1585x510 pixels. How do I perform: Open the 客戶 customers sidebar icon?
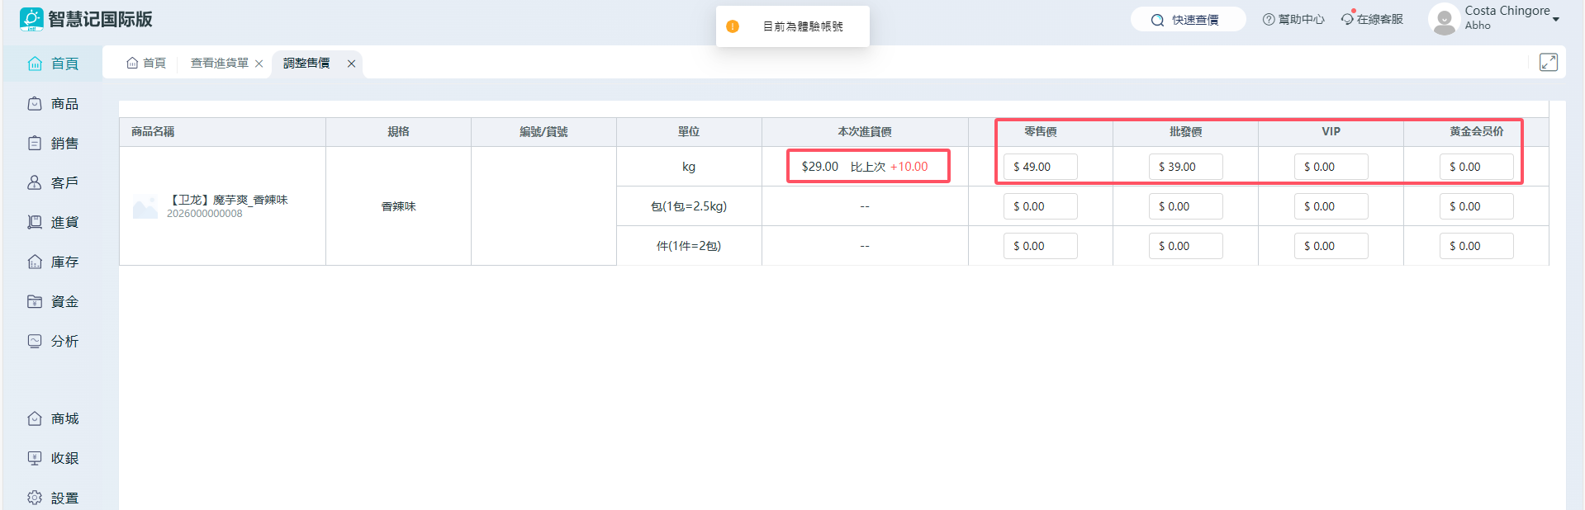(x=35, y=182)
